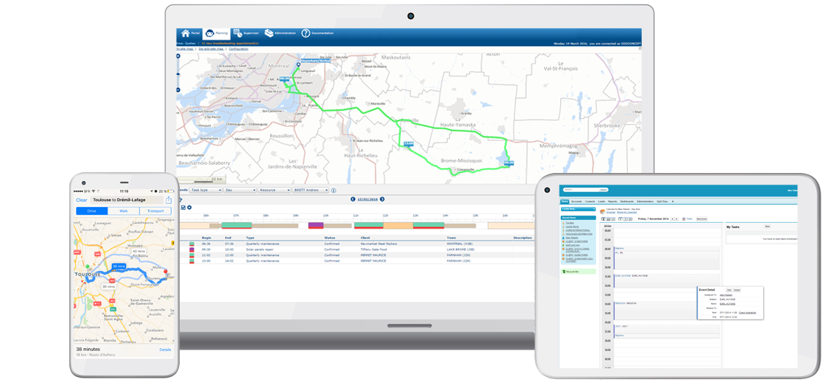Open VIOLIQUES DISTRIBUTION recent item on tablet
Screen dimensions: 823x382
coord(580,234)
